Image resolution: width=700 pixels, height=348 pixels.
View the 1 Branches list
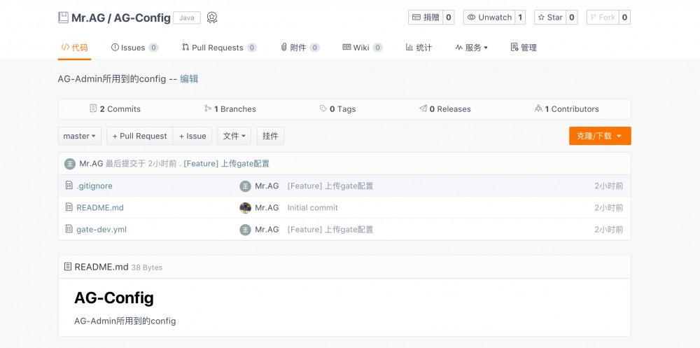(230, 109)
